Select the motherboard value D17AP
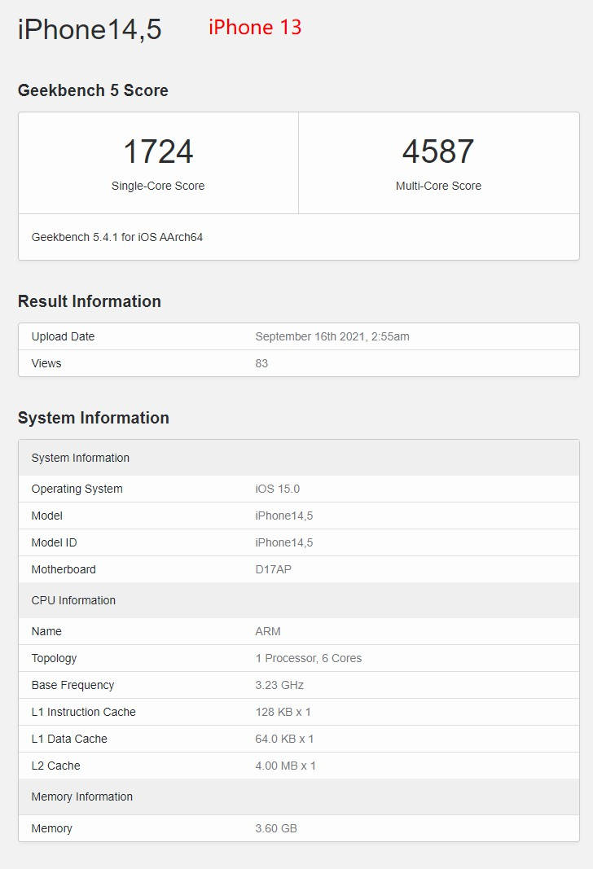This screenshot has width=593, height=869. (x=273, y=569)
